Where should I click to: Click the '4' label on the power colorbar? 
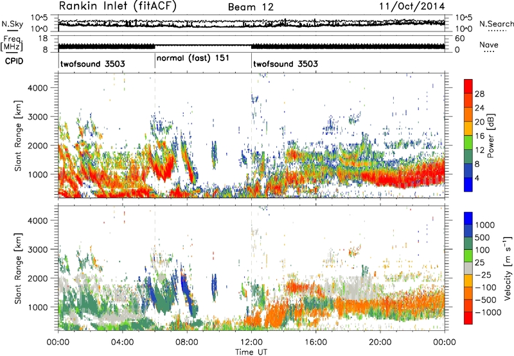pos(477,178)
